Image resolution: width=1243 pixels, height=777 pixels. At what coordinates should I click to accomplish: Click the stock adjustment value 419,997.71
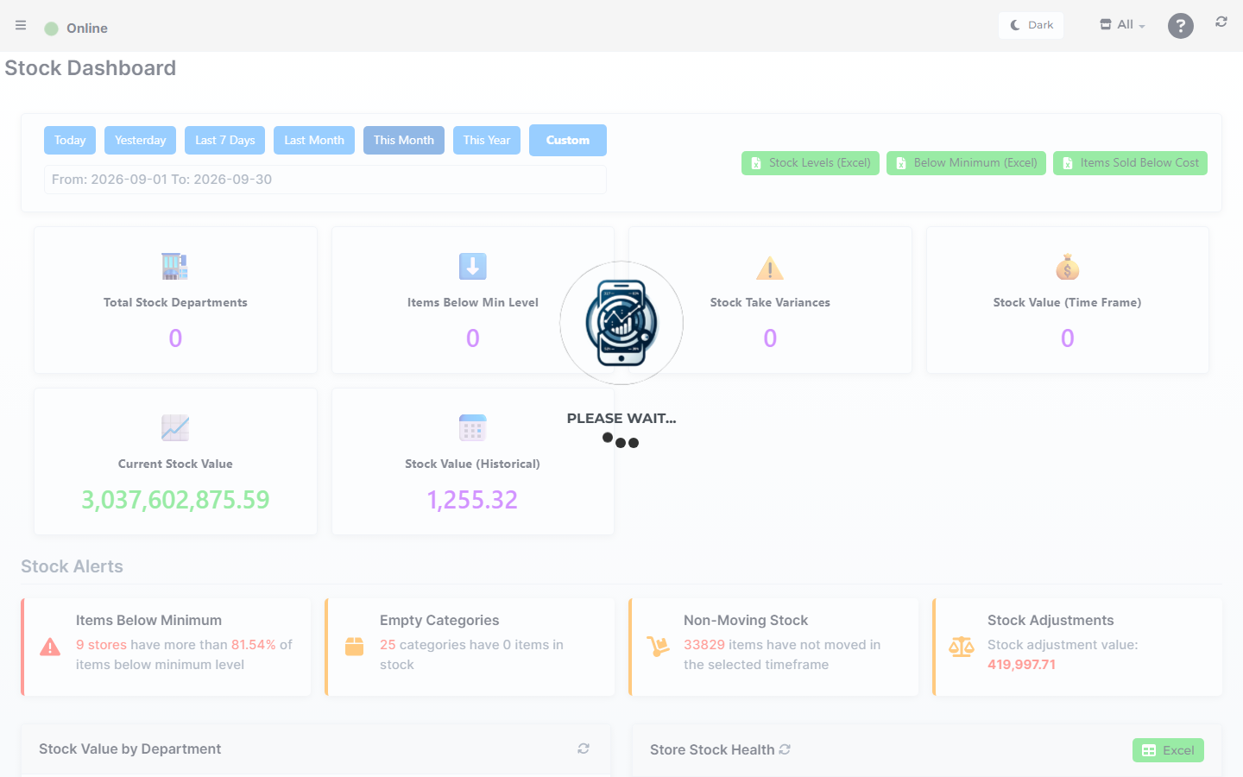[x=1022, y=665]
